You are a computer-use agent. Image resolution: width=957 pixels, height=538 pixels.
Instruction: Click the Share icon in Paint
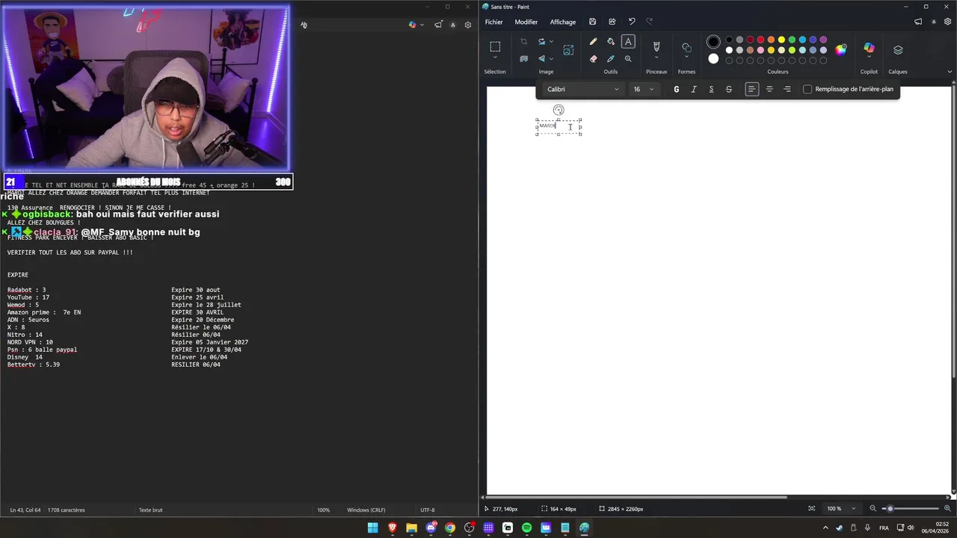[612, 22]
